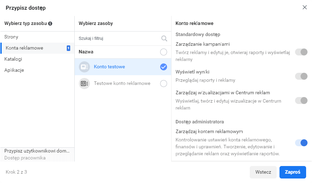Click the Testowe konto reklamowe account icon
The image size is (312, 183).
click(x=84, y=84)
